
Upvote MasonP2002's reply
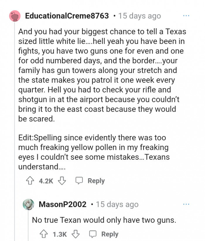44,234
